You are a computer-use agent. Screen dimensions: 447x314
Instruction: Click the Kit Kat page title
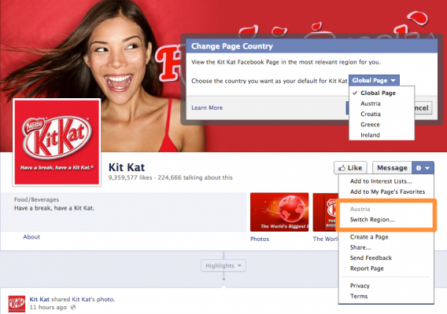[127, 167]
